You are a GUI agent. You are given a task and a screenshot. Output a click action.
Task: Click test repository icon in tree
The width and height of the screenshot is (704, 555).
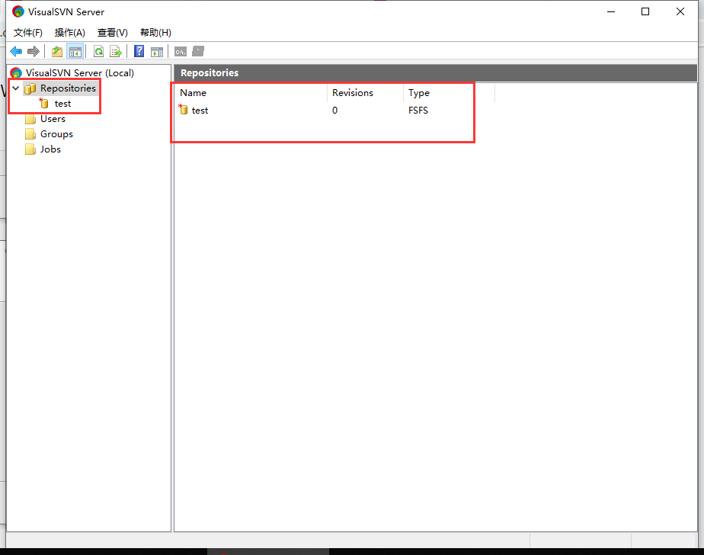coord(44,104)
